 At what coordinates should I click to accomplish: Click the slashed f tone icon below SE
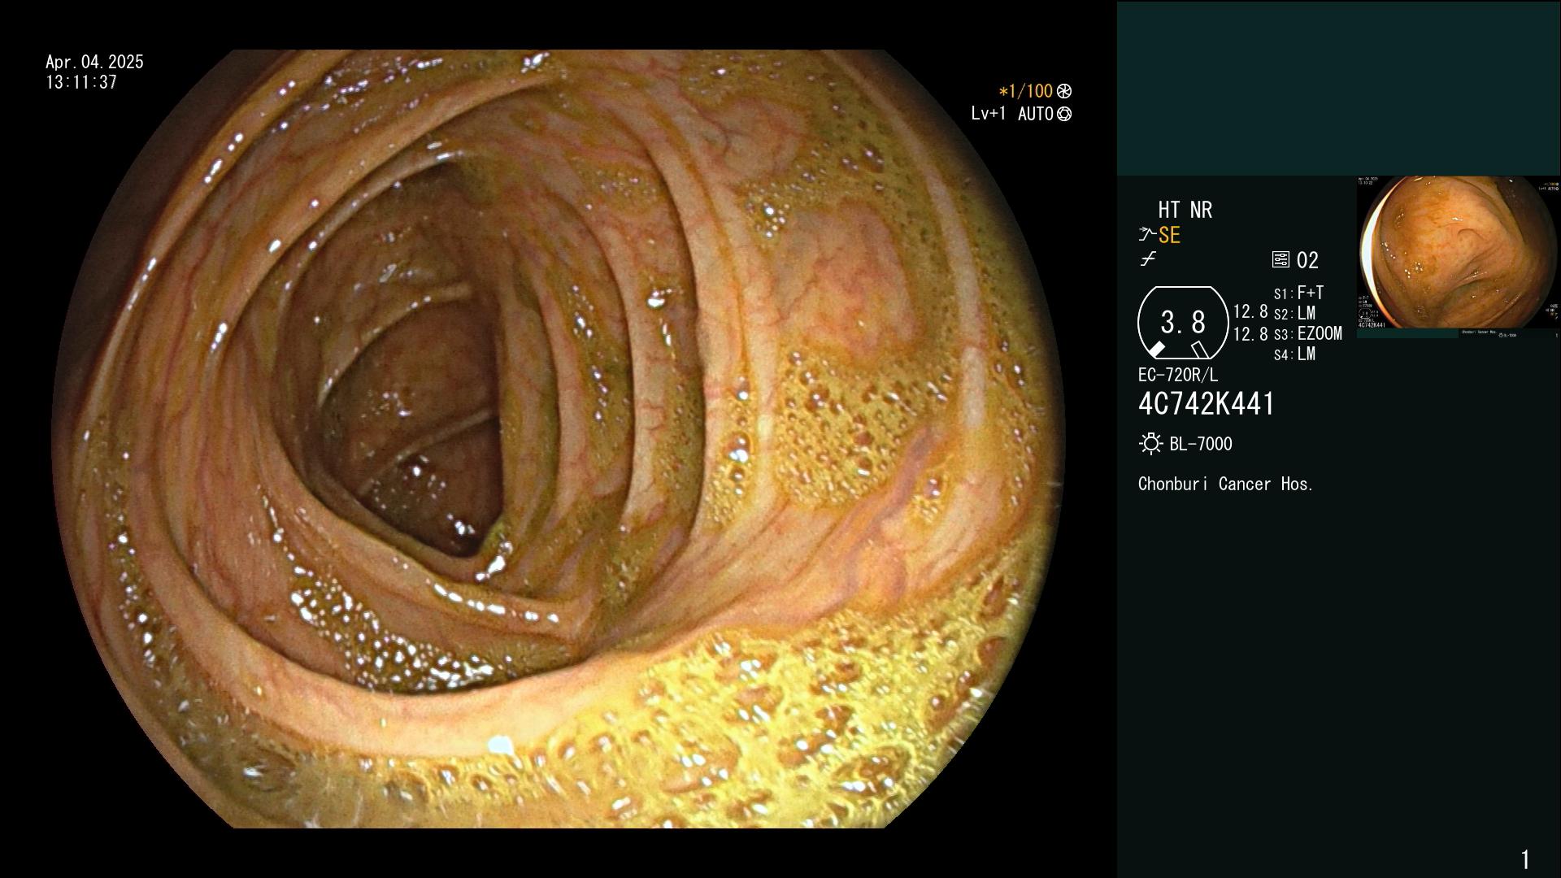click(x=1148, y=259)
